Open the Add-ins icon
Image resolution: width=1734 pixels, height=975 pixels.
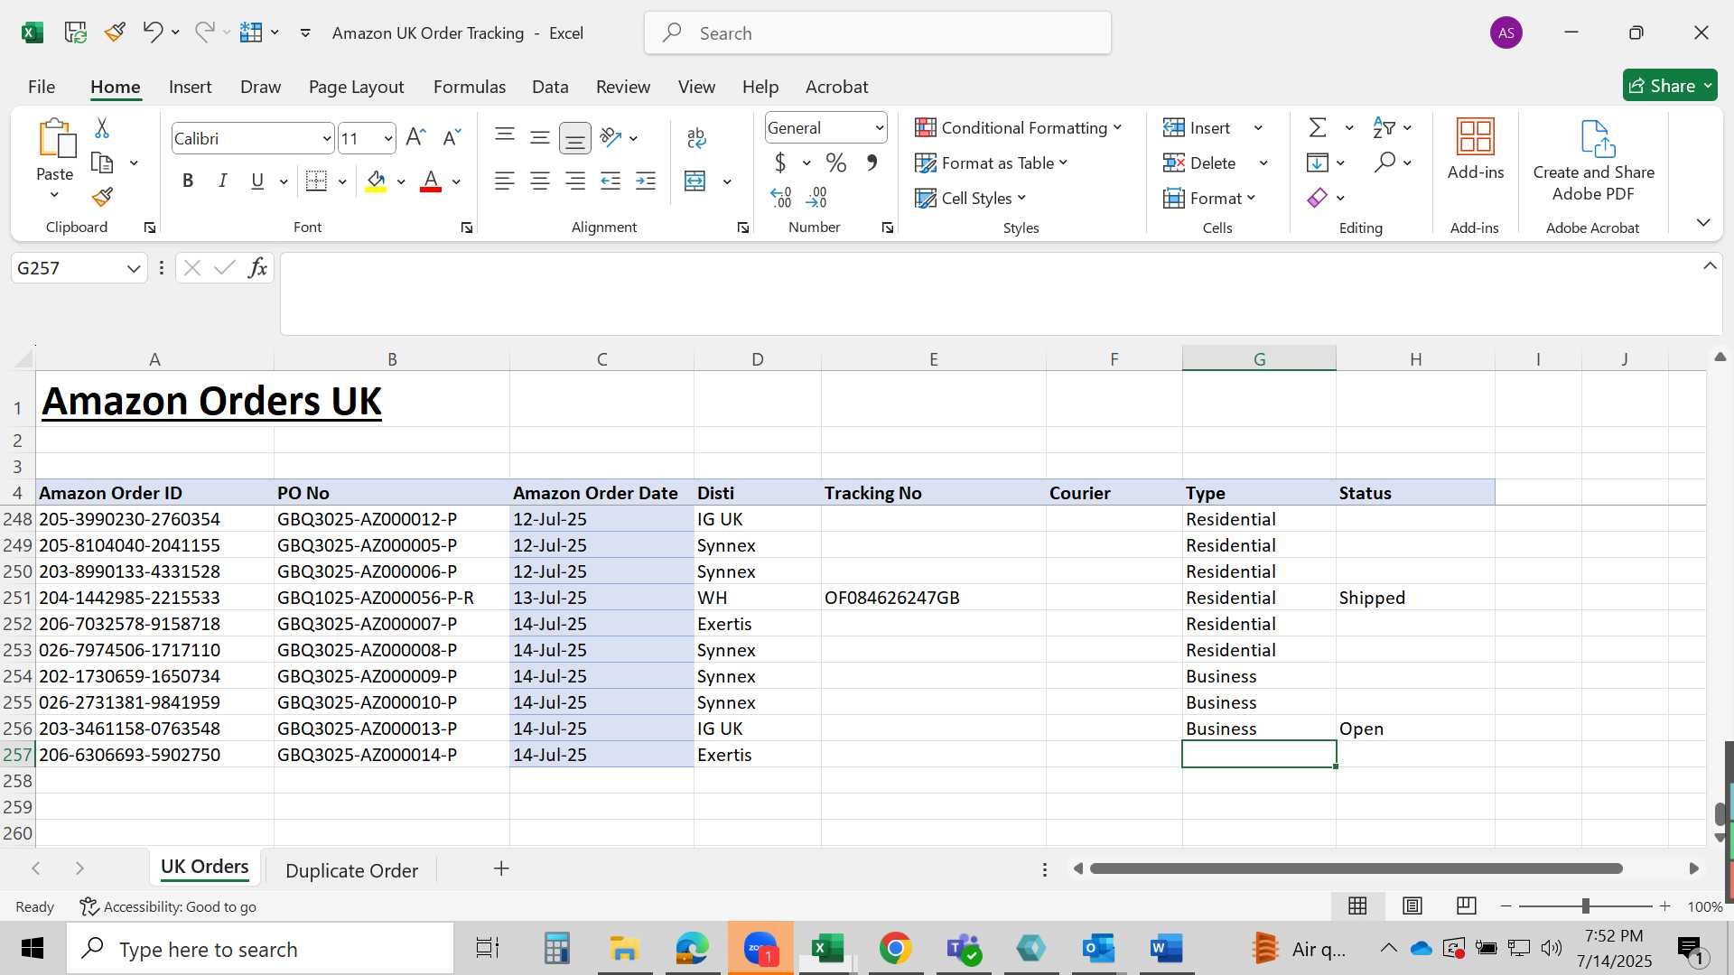1476,149
